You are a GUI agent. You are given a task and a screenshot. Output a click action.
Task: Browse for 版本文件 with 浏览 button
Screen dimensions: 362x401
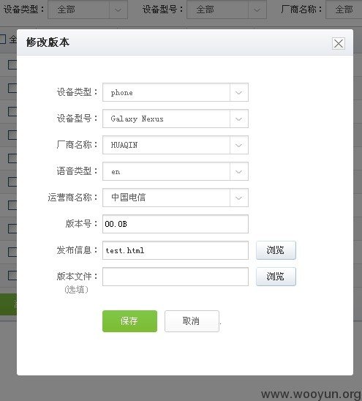pos(276,277)
